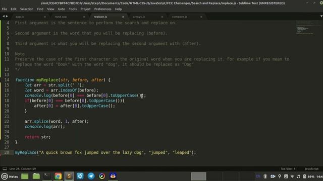Viewport: 323px width, 181px height.
Task: Click the word 'Note' on line 10
Action: tap(20, 54)
